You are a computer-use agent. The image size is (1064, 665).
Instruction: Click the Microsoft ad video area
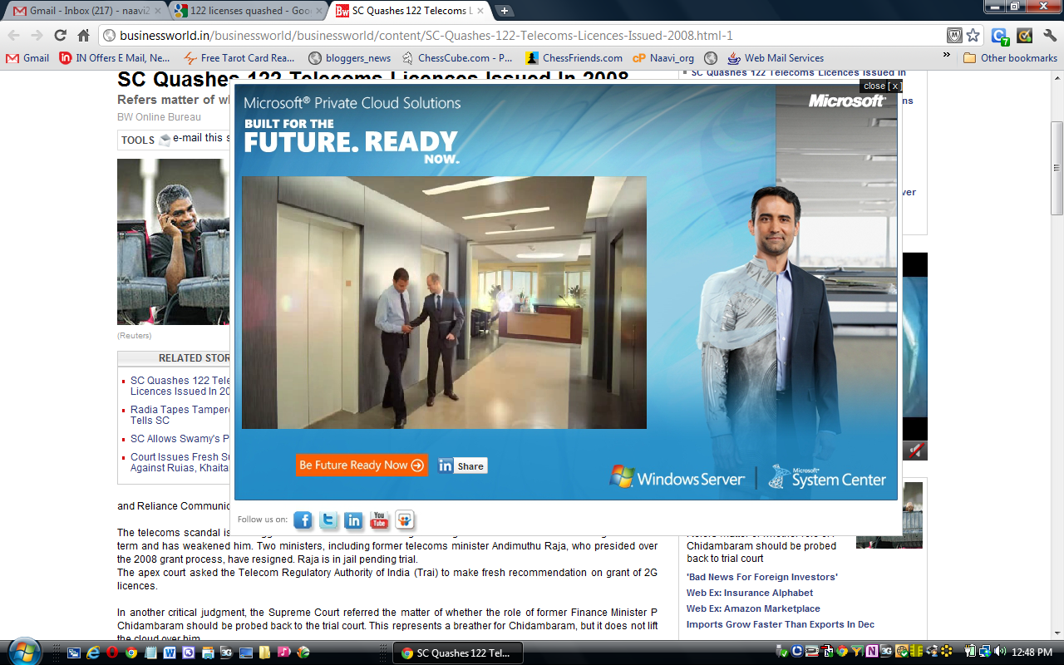tap(444, 303)
